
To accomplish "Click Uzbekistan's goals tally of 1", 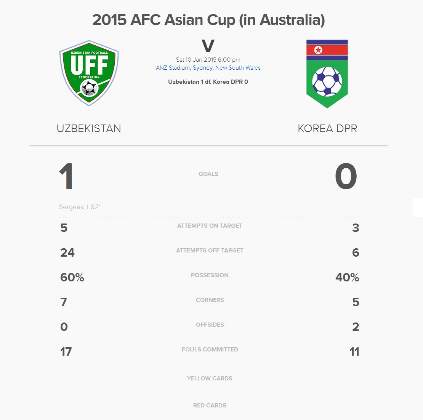I will [x=66, y=177].
